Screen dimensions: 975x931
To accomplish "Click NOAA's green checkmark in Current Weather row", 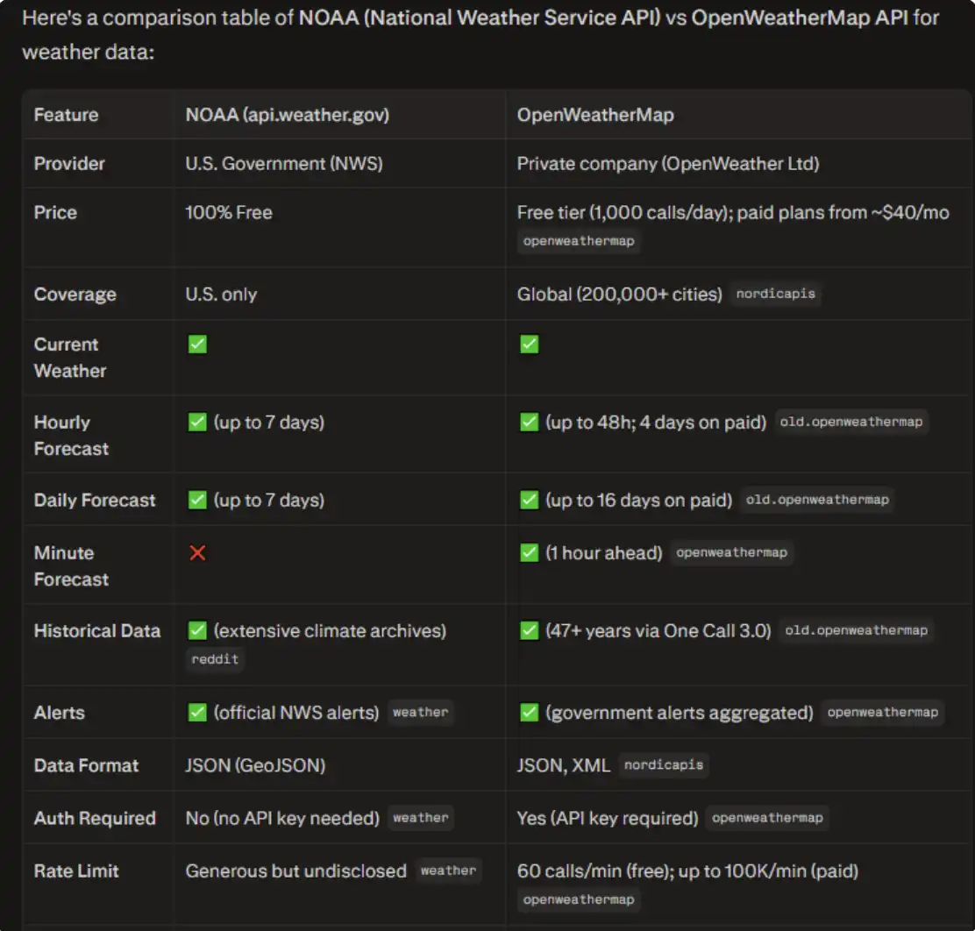I will click(197, 345).
